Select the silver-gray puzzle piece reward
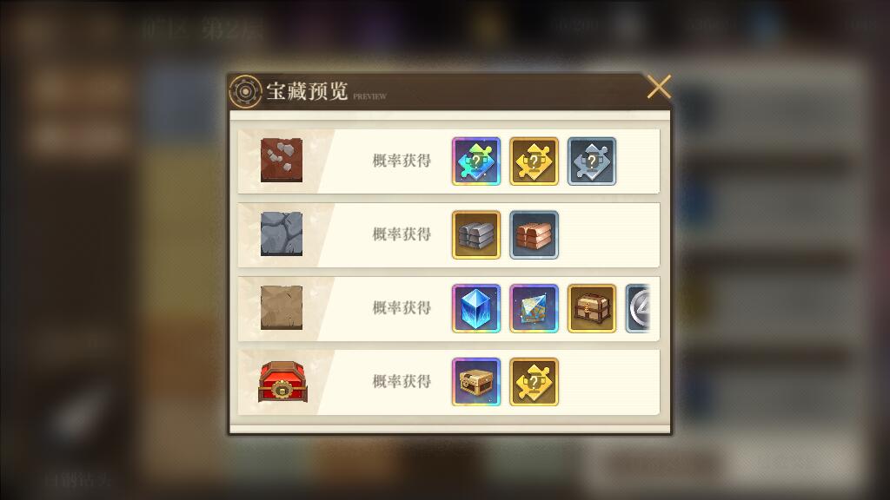This screenshot has width=890, height=500. (x=592, y=161)
